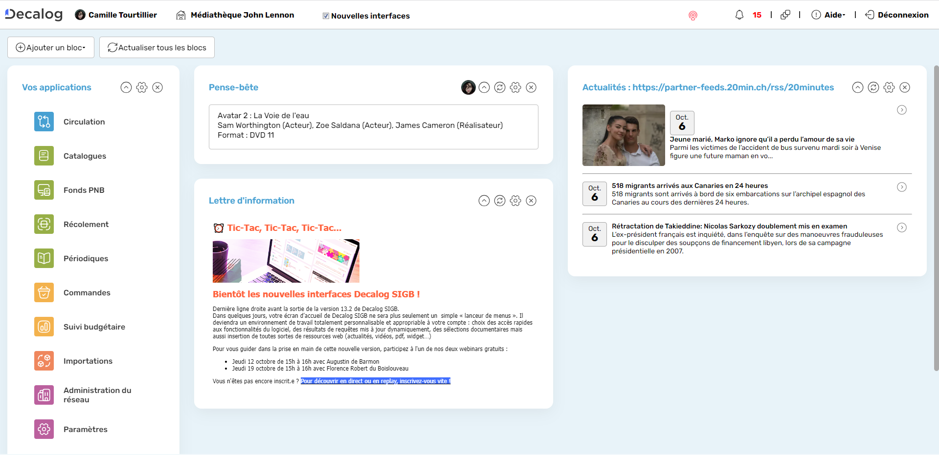Click the Décalog logo

[x=32, y=14]
